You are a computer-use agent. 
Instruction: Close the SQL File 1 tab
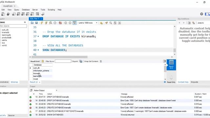click(41, 19)
